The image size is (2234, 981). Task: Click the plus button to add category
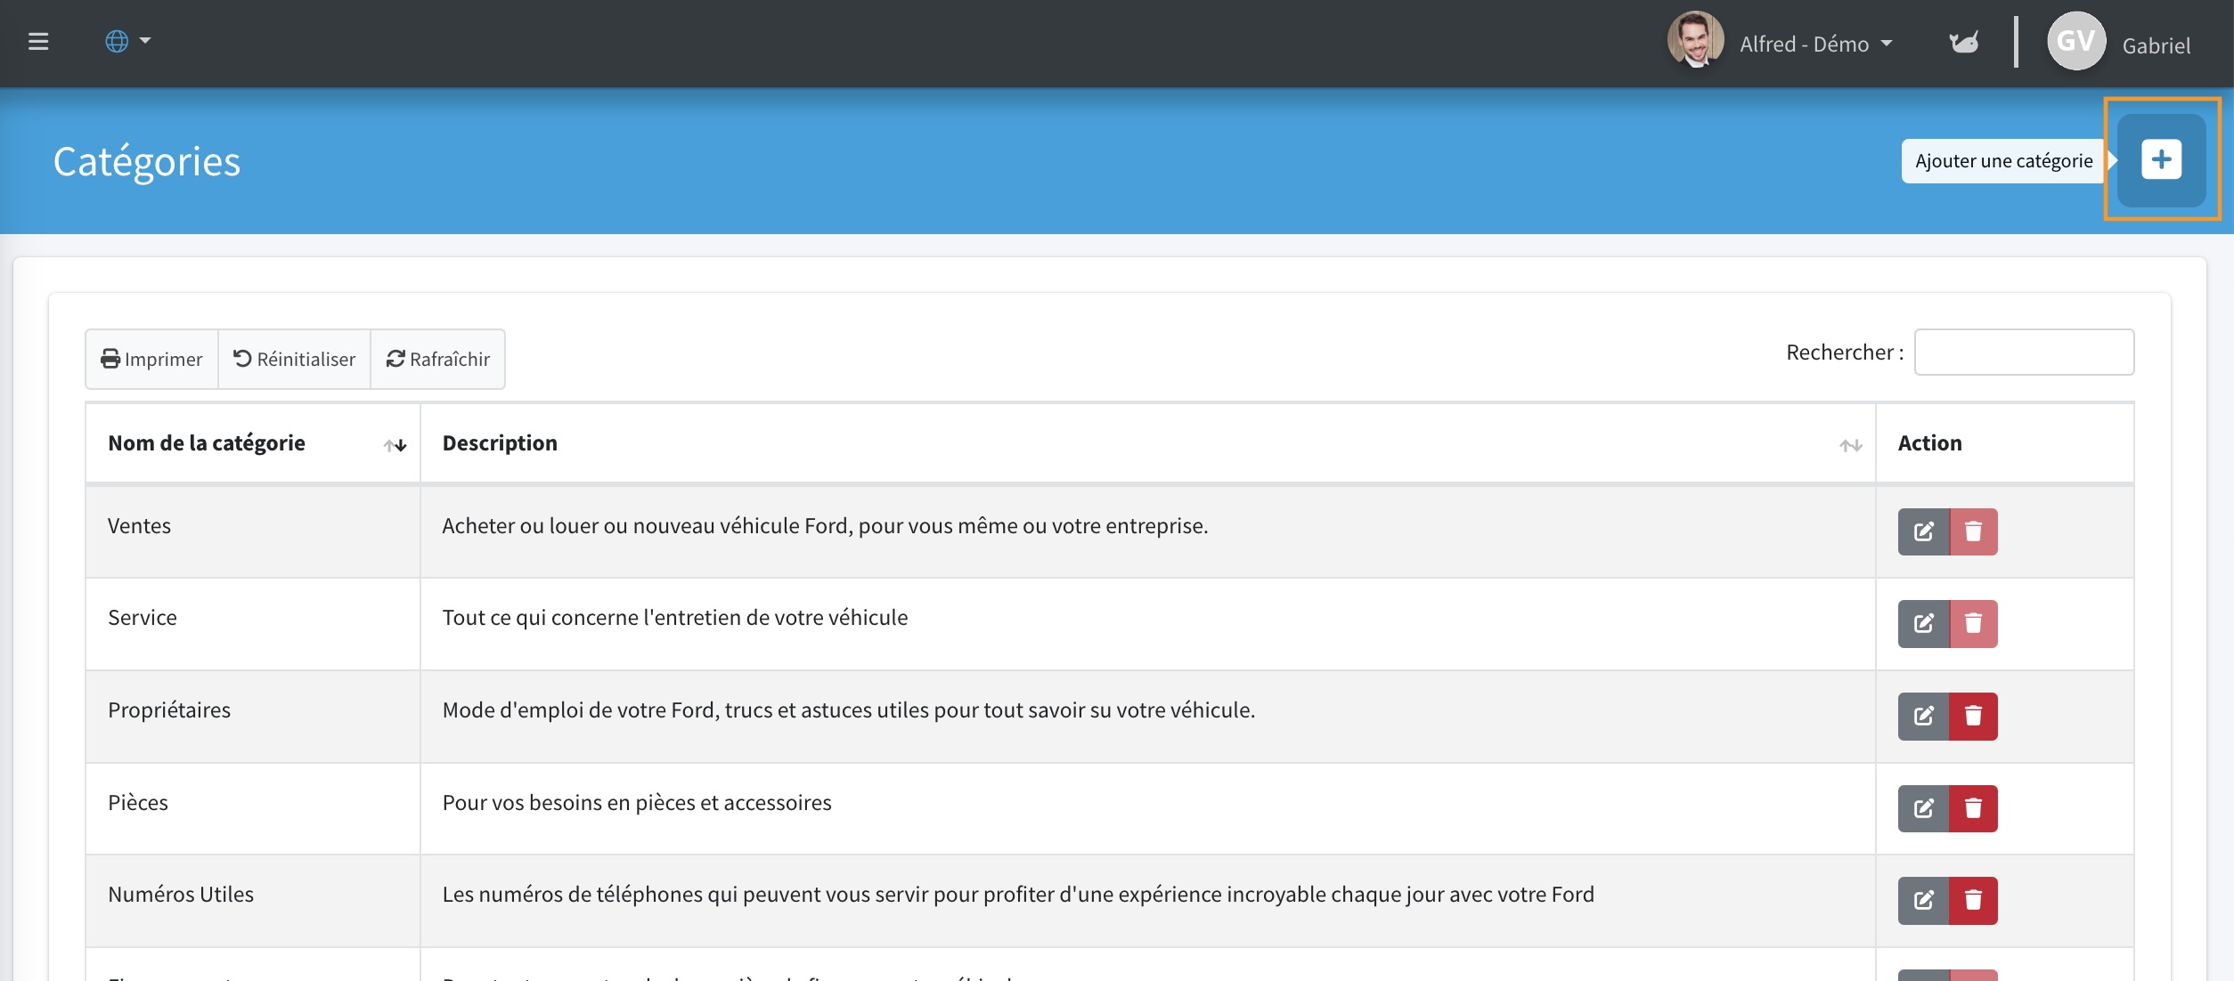[2161, 160]
